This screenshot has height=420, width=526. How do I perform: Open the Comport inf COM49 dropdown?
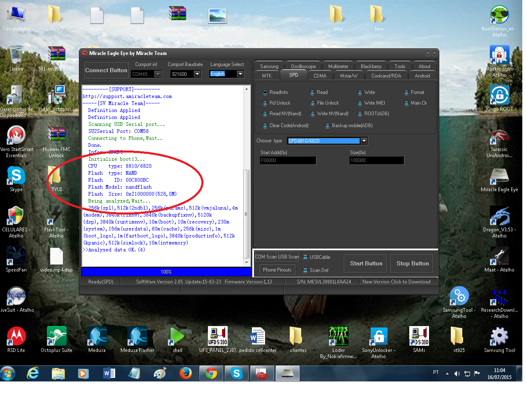tap(157, 74)
